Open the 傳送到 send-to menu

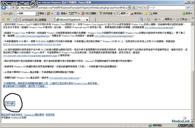click(136, 13)
